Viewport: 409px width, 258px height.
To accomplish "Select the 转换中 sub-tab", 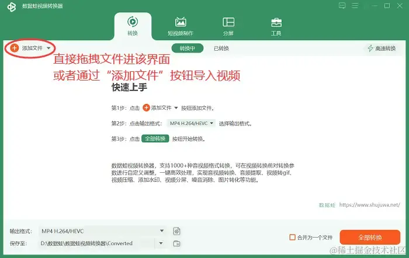I will tap(188, 48).
